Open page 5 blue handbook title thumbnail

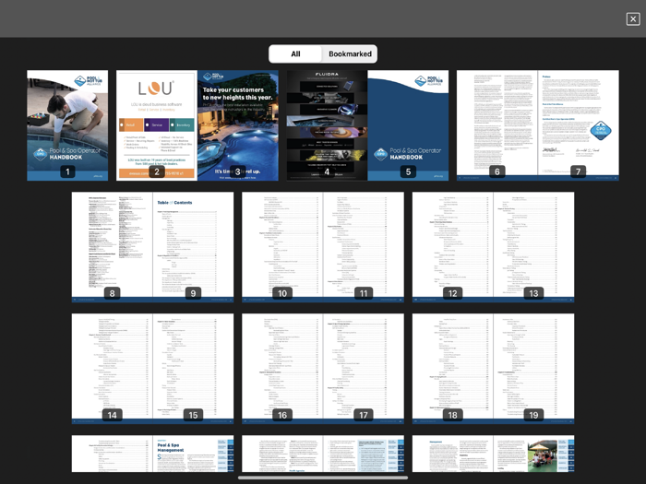408,125
